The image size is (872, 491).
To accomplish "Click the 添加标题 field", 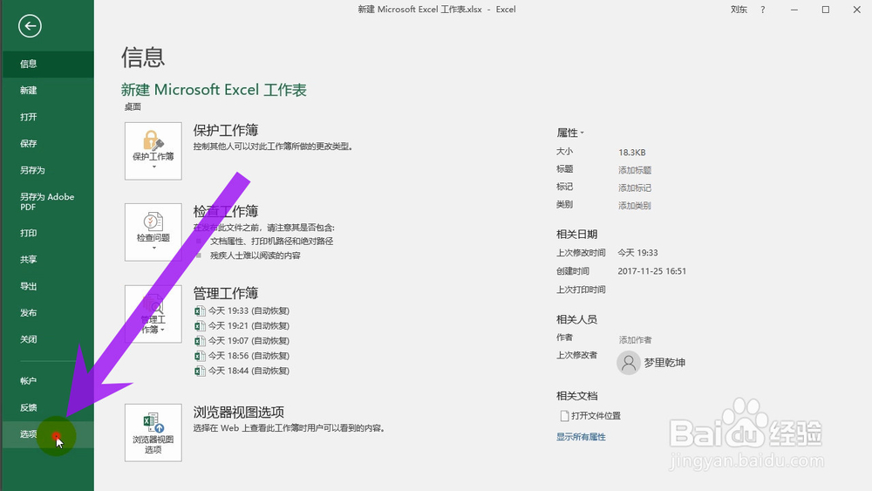I will [635, 170].
